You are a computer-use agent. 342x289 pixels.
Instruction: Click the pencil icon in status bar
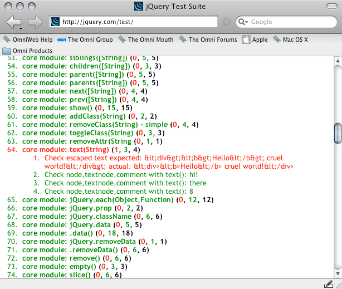click(328, 284)
